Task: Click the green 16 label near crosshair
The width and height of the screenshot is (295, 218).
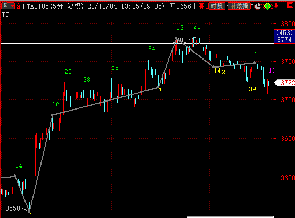Action: [56, 104]
